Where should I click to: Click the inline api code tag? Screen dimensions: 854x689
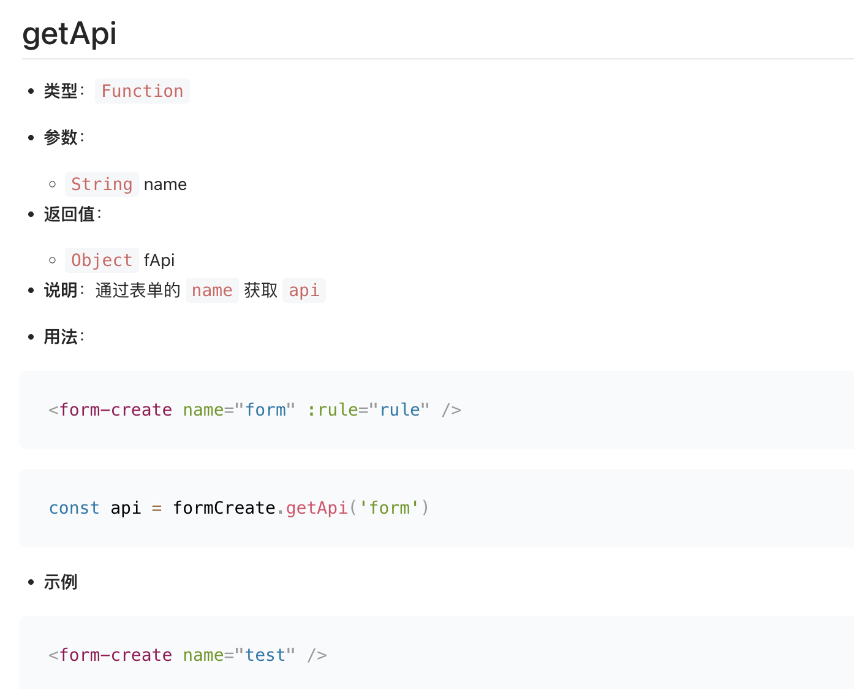(x=304, y=290)
